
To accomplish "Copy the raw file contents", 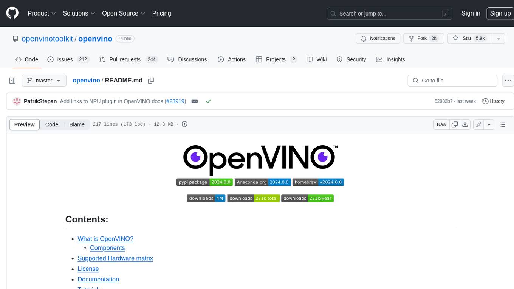I will click(455, 124).
